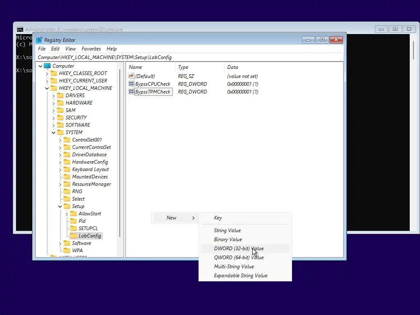Viewport: 420px width, 315px height.
Task: Click the registry address bar path
Action: click(x=190, y=57)
